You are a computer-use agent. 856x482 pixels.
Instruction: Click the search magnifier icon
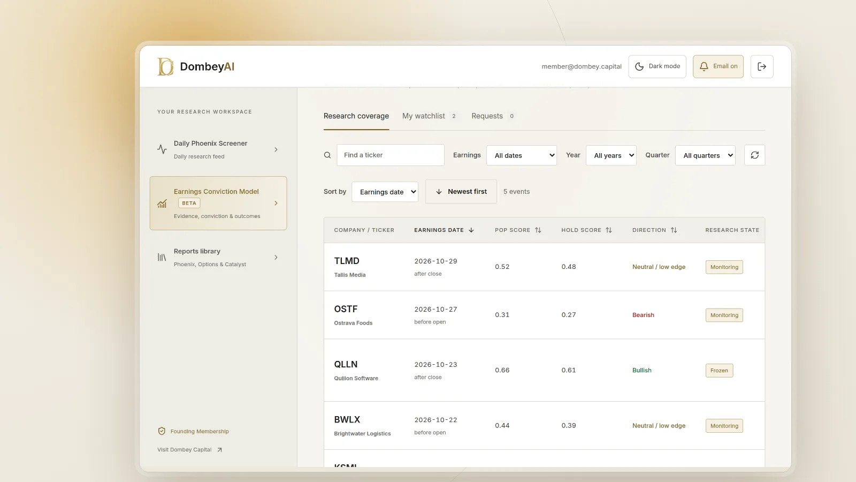tap(327, 155)
